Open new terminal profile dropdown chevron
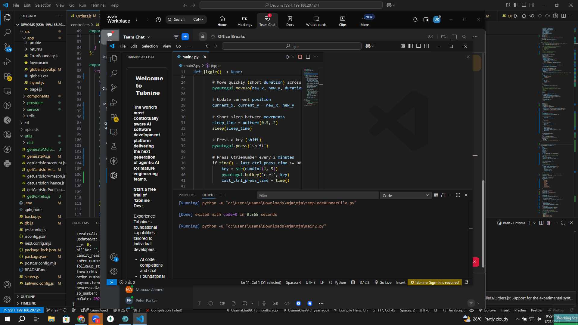The image size is (578, 325). pyautogui.click(x=535, y=223)
